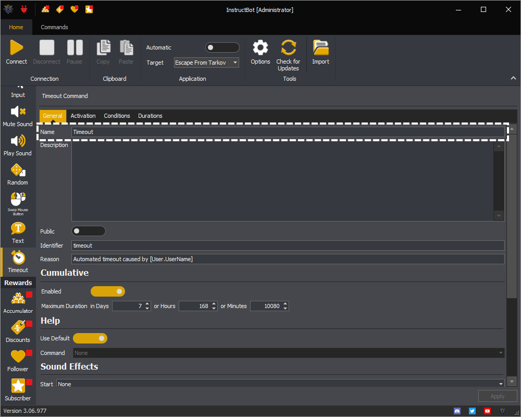Open the Discounts rewards item

coord(18,332)
